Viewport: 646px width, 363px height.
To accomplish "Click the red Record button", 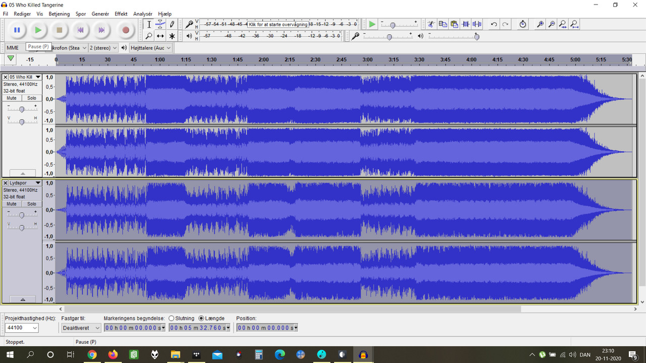I will pos(126,30).
